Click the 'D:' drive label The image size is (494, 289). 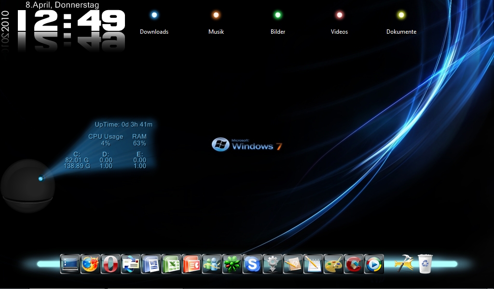click(106, 155)
